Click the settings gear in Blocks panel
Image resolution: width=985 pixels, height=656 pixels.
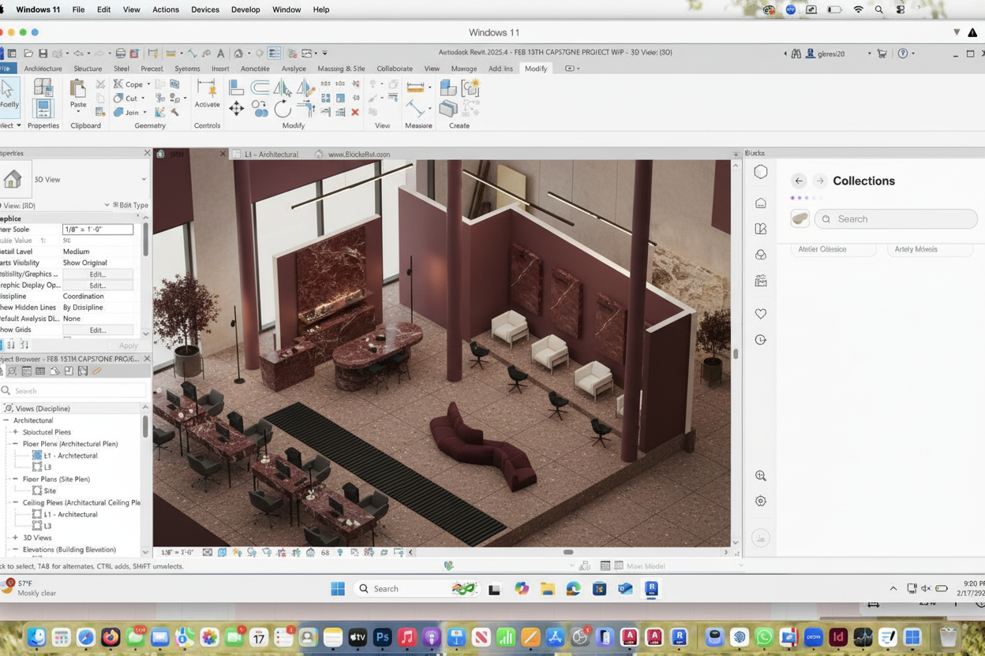coord(761,501)
